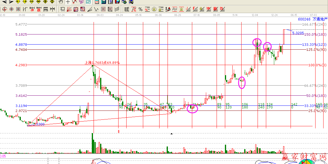328x164 pixels.
Task: Click the pink circle near 4.8878 peak
Action: [x=257, y=42]
